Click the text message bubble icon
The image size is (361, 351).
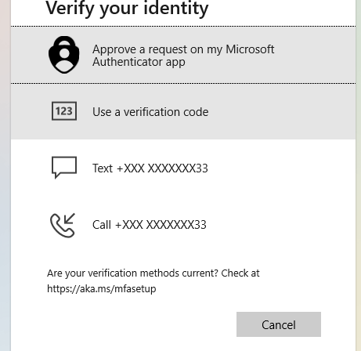[64, 168]
